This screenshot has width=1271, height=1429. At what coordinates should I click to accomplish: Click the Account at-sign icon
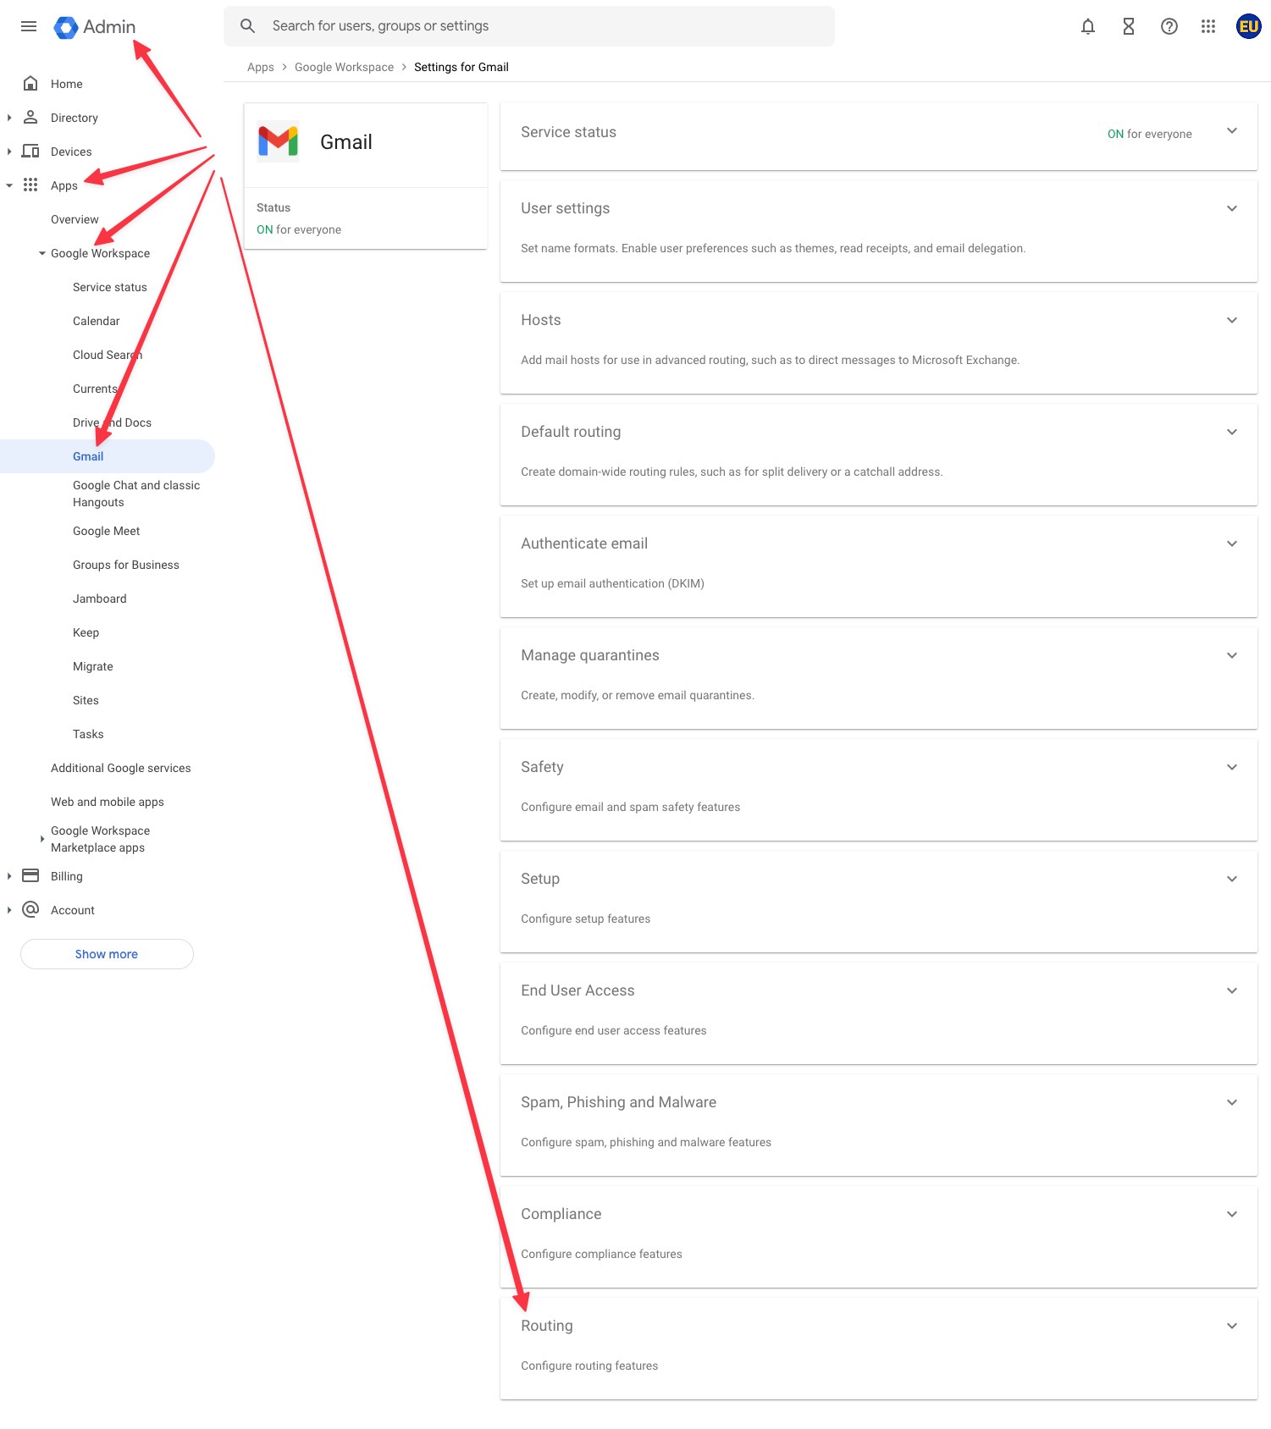coord(30,909)
